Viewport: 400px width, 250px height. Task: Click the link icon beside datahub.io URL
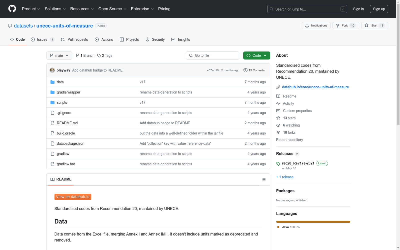(x=278, y=87)
